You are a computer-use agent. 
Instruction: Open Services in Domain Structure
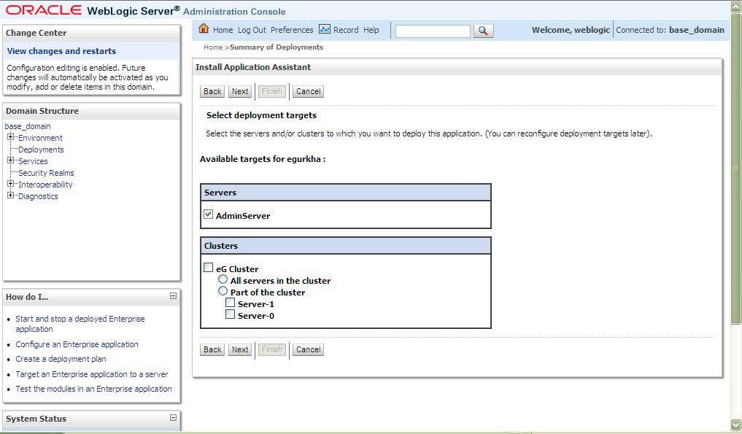[33, 161]
